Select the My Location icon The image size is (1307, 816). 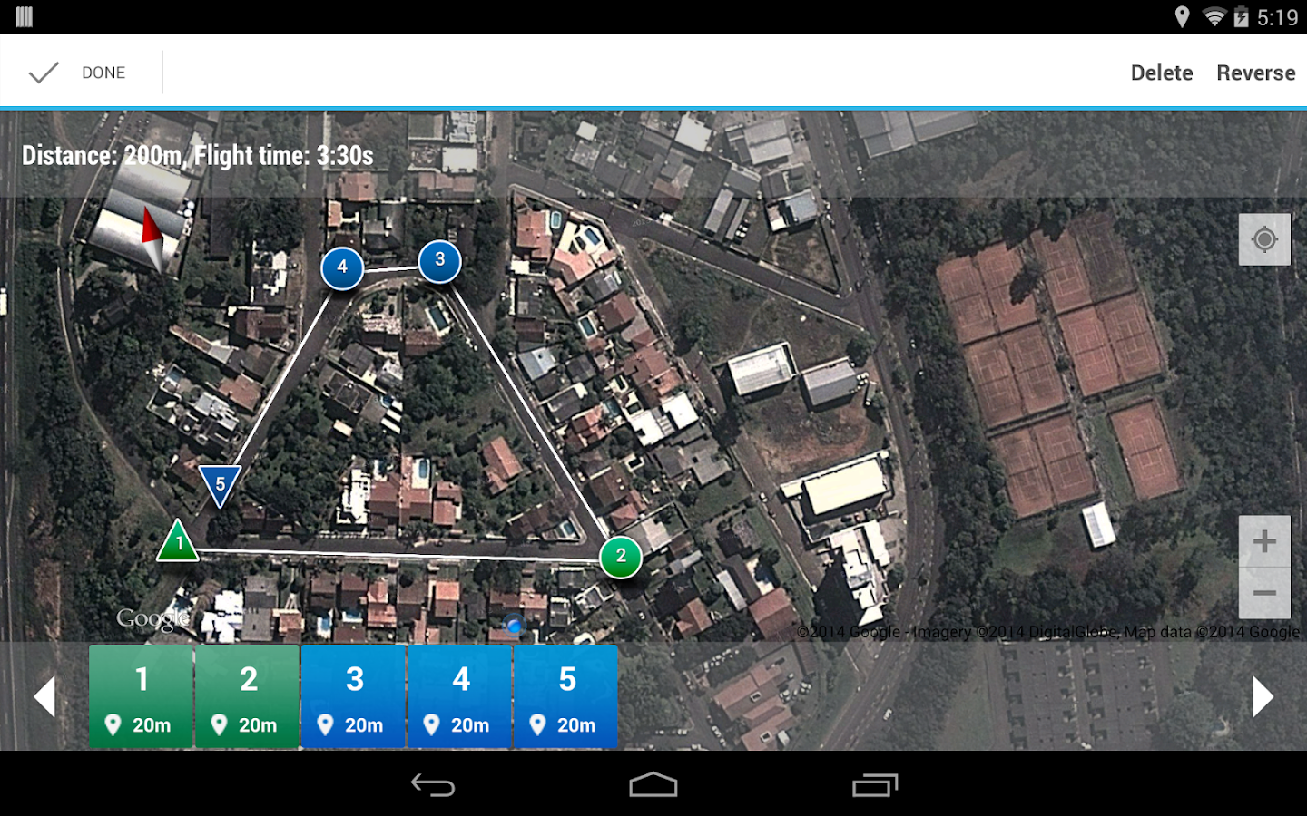coord(1264,239)
